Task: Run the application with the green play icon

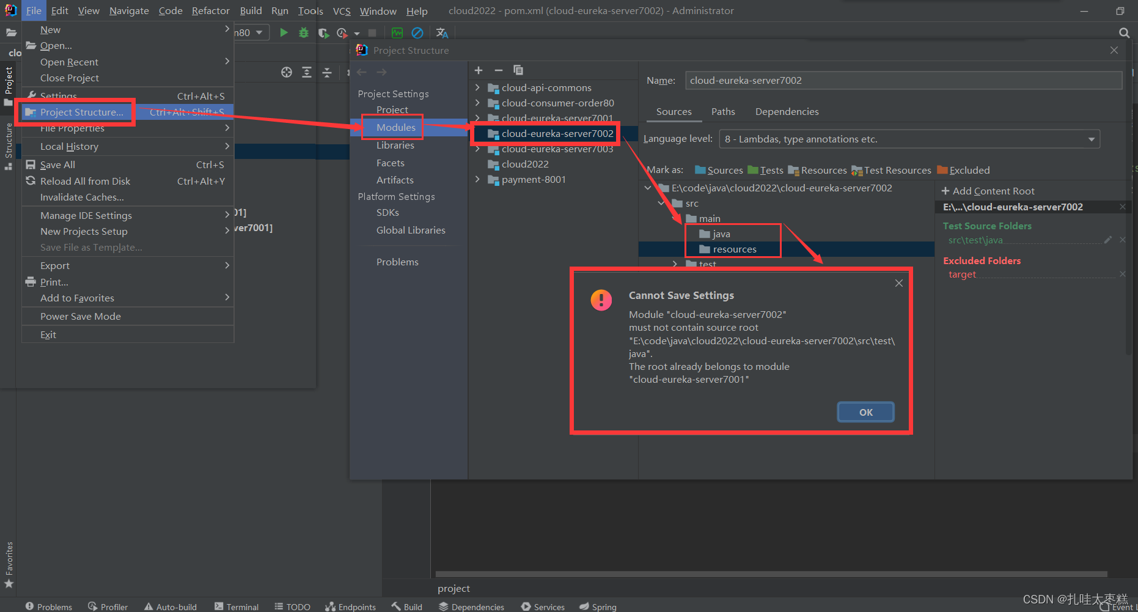Action: pos(284,32)
